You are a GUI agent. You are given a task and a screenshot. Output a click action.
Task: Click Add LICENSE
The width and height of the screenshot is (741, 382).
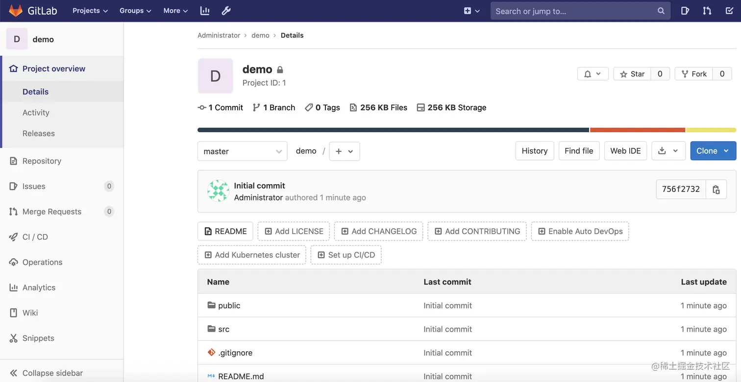point(294,231)
